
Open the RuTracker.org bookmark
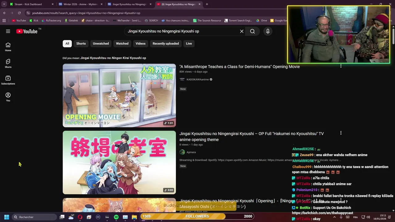[51, 21]
